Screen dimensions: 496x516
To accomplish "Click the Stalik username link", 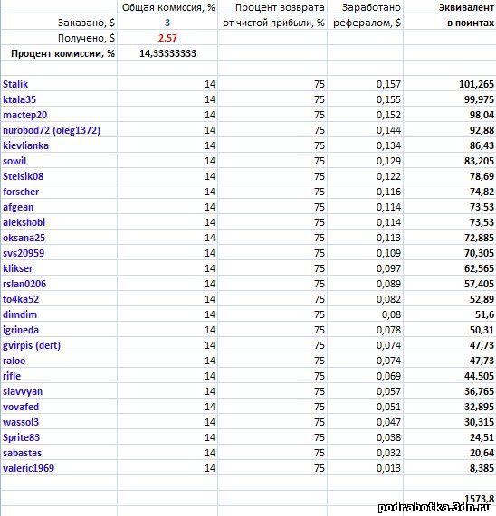I will pyautogui.click(x=15, y=84).
